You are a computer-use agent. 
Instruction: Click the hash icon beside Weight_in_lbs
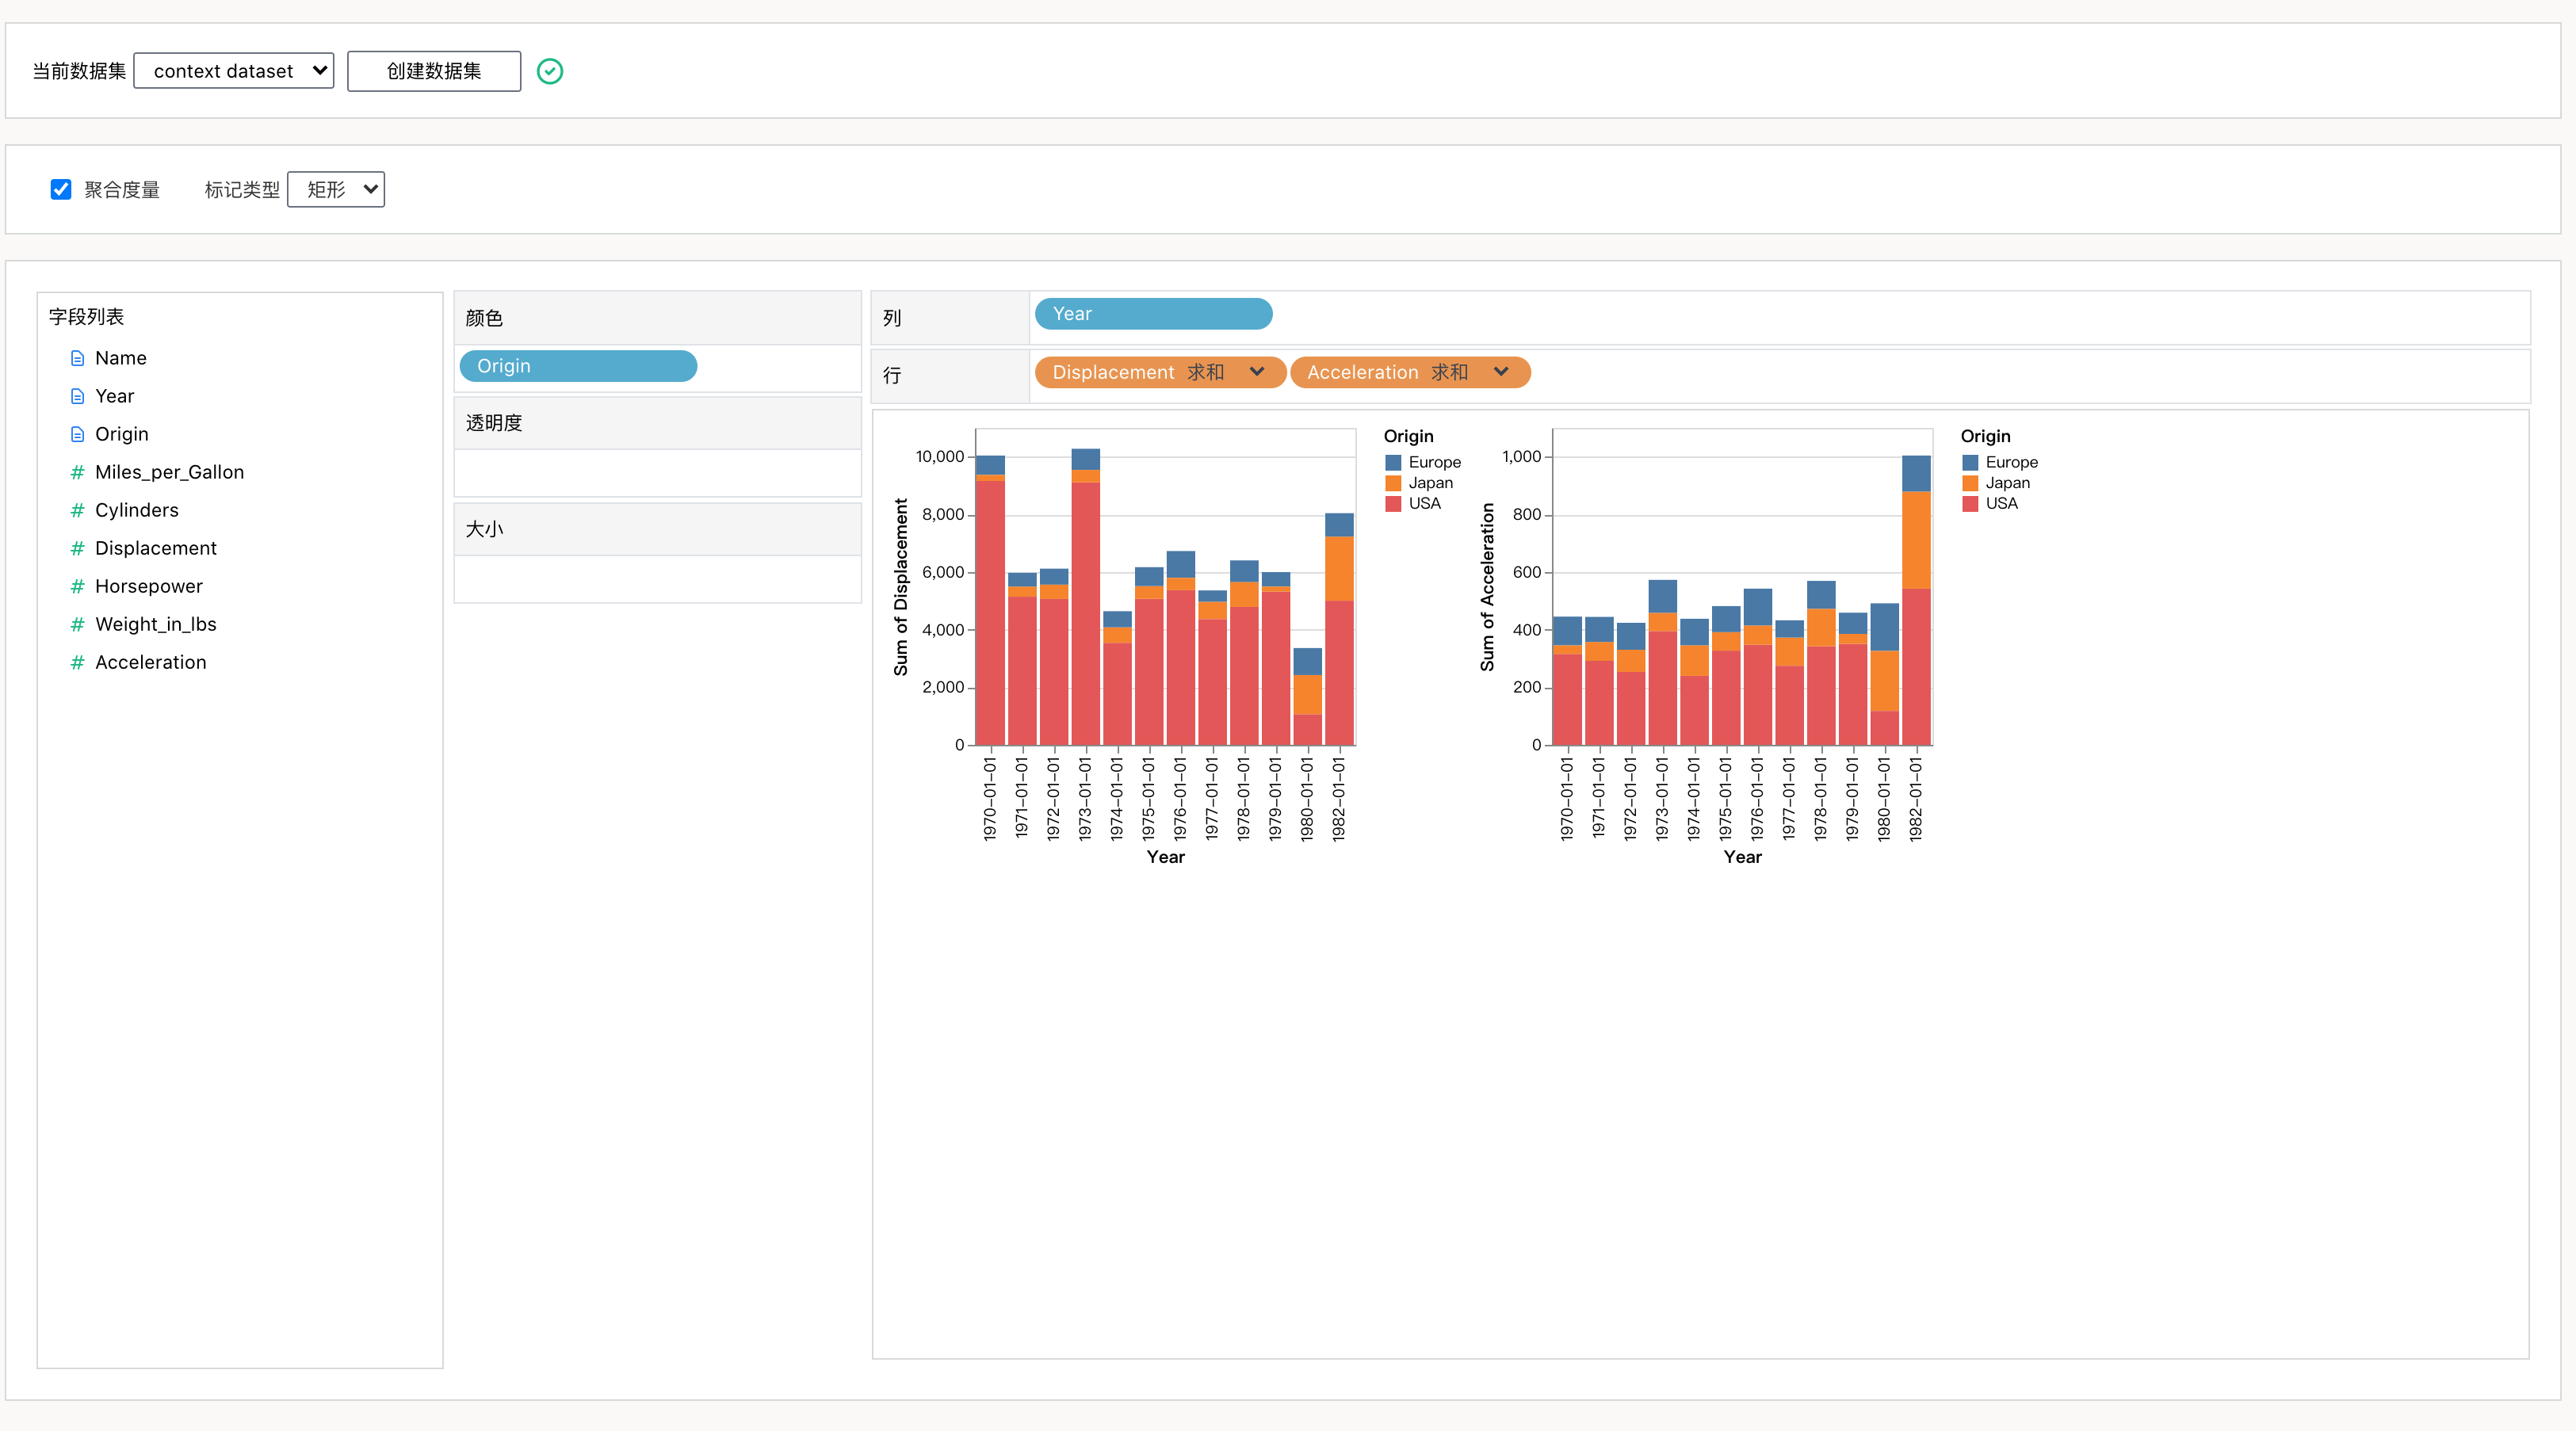pos(77,624)
